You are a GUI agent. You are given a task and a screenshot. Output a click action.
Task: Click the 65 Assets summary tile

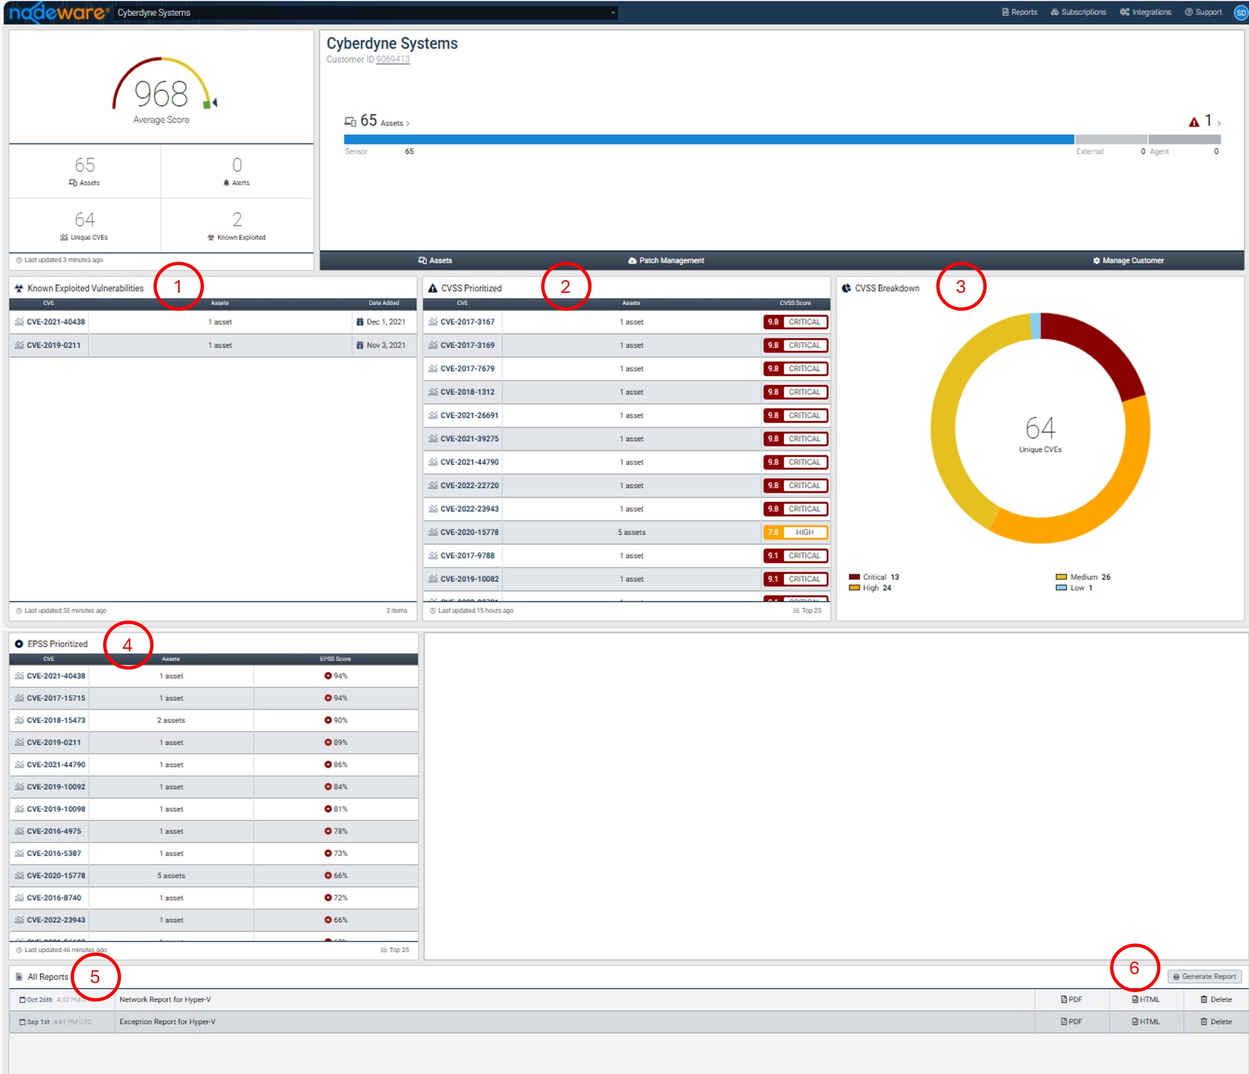[84, 171]
